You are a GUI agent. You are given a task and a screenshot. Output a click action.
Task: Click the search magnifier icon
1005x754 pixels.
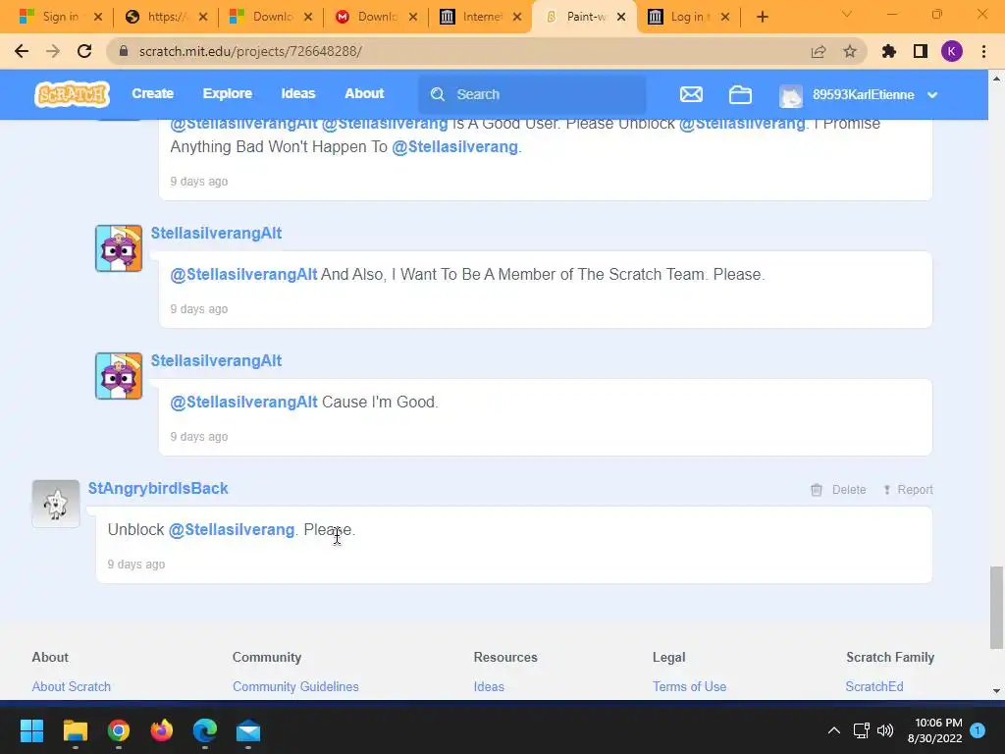tap(437, 94)
